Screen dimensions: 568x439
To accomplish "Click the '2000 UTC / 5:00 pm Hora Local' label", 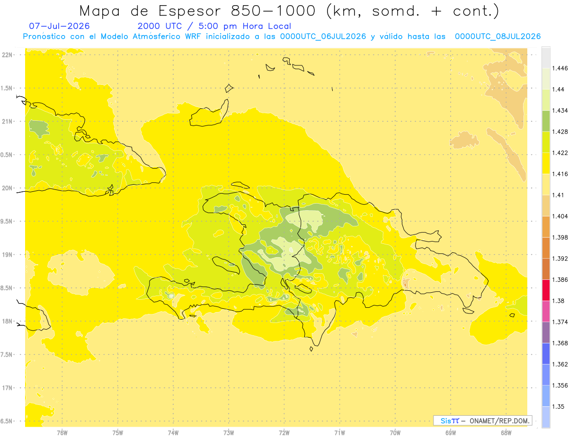I will click(x=214, y=27).
